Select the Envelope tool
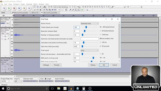161x91 pixels. pyautogui.click(x=37, y=7)
